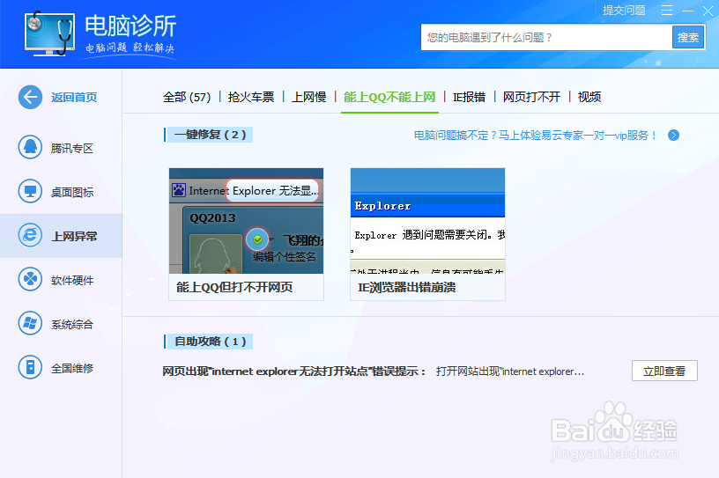
Task: Click the 软件硬件 sidebar label
Action: click(72, 280)
